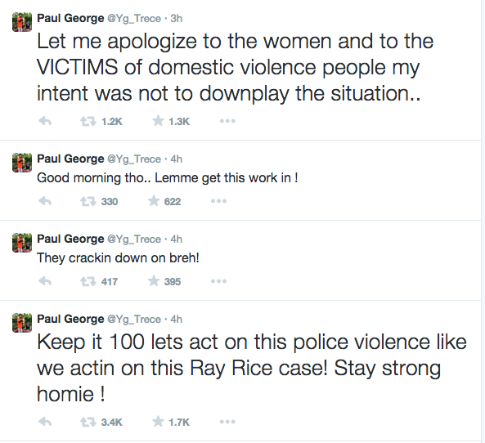Retweet the domestic violence apology tweet

88,121
